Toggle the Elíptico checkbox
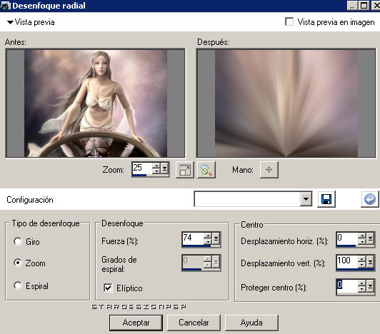This screenshot has height=334, width=380. tap(108, 288)
